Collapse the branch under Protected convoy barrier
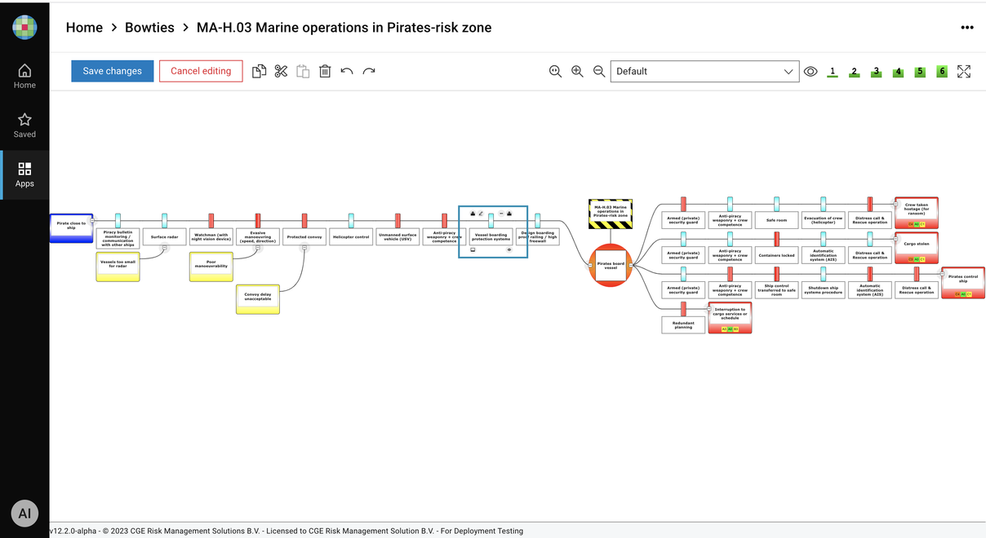 click(x=304, y=247)
